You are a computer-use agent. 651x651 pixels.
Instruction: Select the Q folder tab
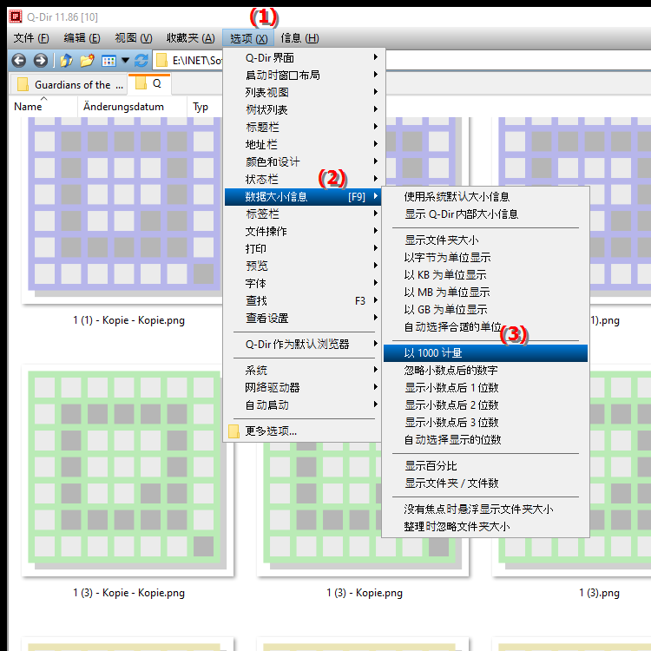pos(149,84)
